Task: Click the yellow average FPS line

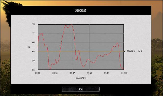Action: [81, 51]
